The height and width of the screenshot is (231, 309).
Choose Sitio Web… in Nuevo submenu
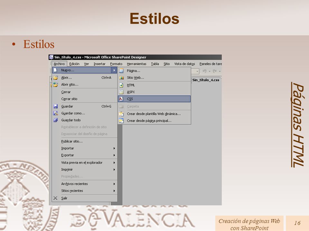(x=154, y=78)
